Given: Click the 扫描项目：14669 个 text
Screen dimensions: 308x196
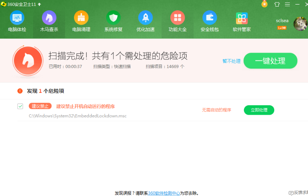Looking at the screenshot, I should (x=165, y=67).
